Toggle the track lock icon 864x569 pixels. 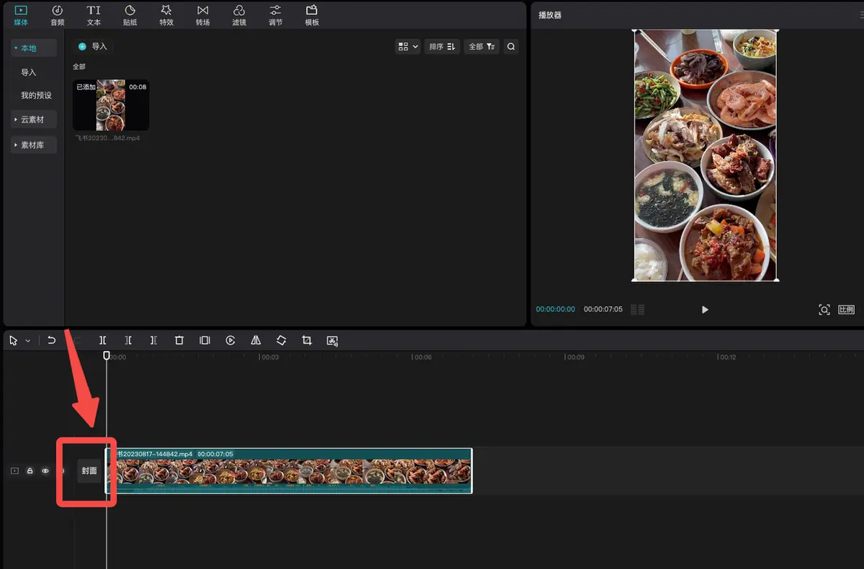coord(30,471)
